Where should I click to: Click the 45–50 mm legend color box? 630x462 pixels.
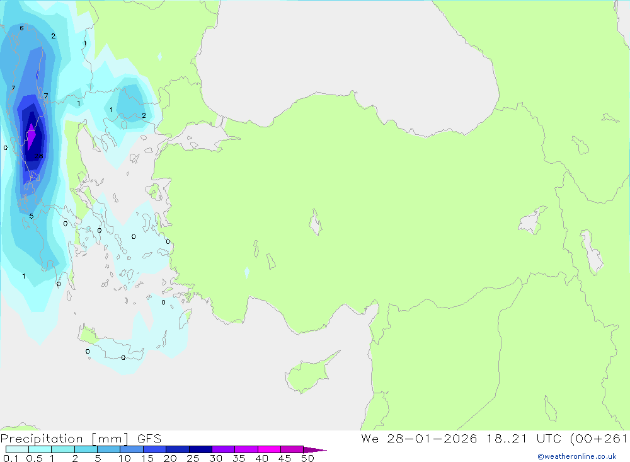click(292, 449)
